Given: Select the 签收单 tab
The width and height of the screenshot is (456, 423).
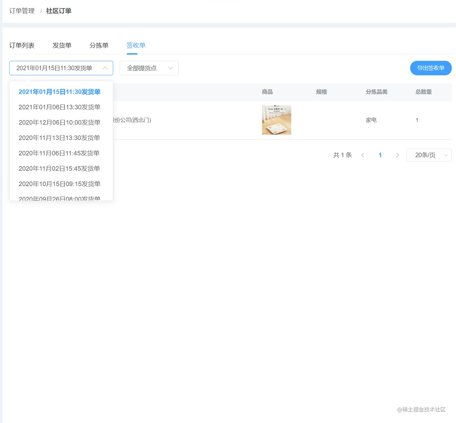Looking at the screenshot, I should [x=136, y=45].
